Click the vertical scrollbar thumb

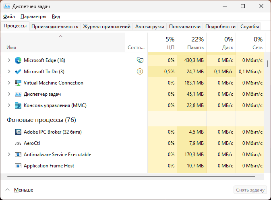(x=267, y=64)
